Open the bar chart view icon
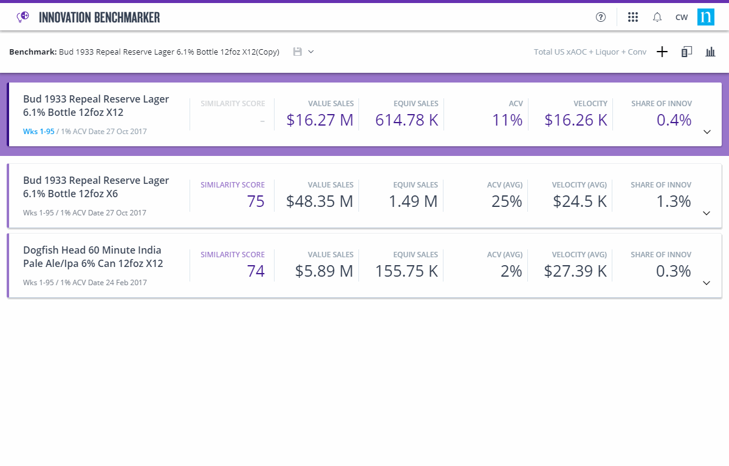The width and height of the screenshot is (729, 466). (x=710, y=52)
